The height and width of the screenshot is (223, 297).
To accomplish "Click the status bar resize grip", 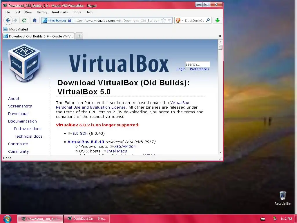I will point(221,158).
